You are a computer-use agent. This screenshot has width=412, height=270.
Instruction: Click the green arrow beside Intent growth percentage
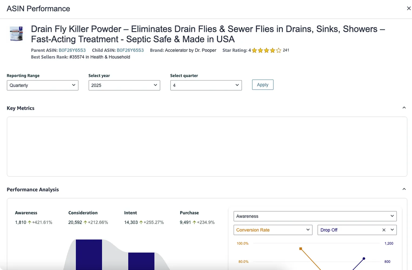[141, 222]
